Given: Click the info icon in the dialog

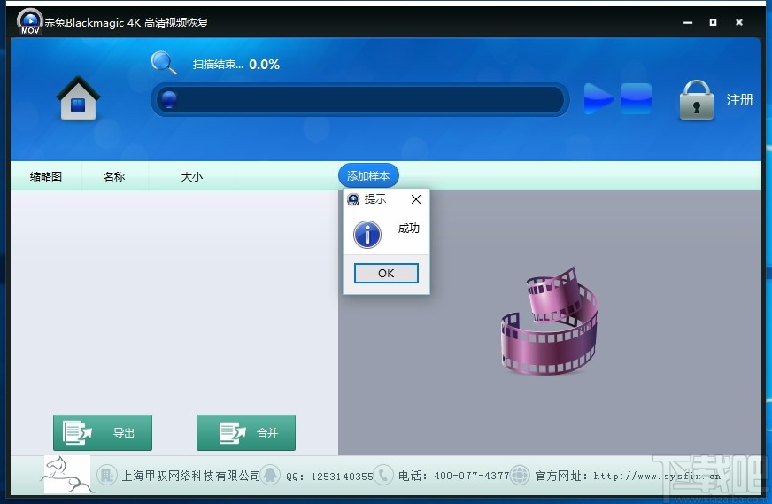Looking at the screenshot, I should (367, 234).
